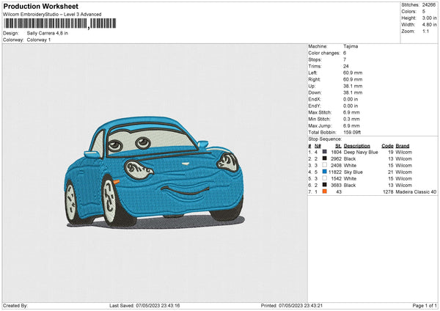The height and width of the screenshot is (311, 440).
Task: Click the white swatch in row 5
Action: click(x=325, y=178)
